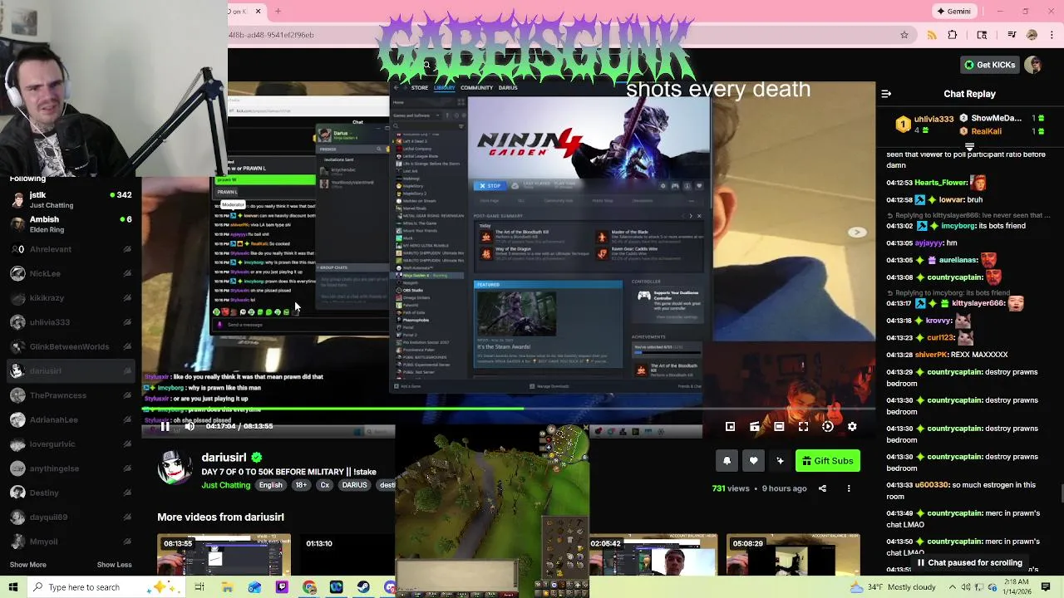Click the STOP button in Steam
The width and height of the screenshot is (1064, 598).
click(490, 186)
